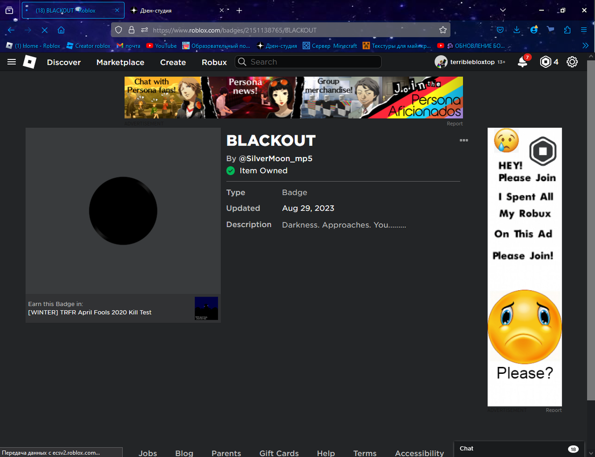
Task: Click the tracking protection shield icon
Action: tap(119, 30)
